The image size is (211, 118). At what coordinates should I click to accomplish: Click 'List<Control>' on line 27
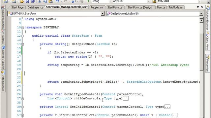pos(60,98)
